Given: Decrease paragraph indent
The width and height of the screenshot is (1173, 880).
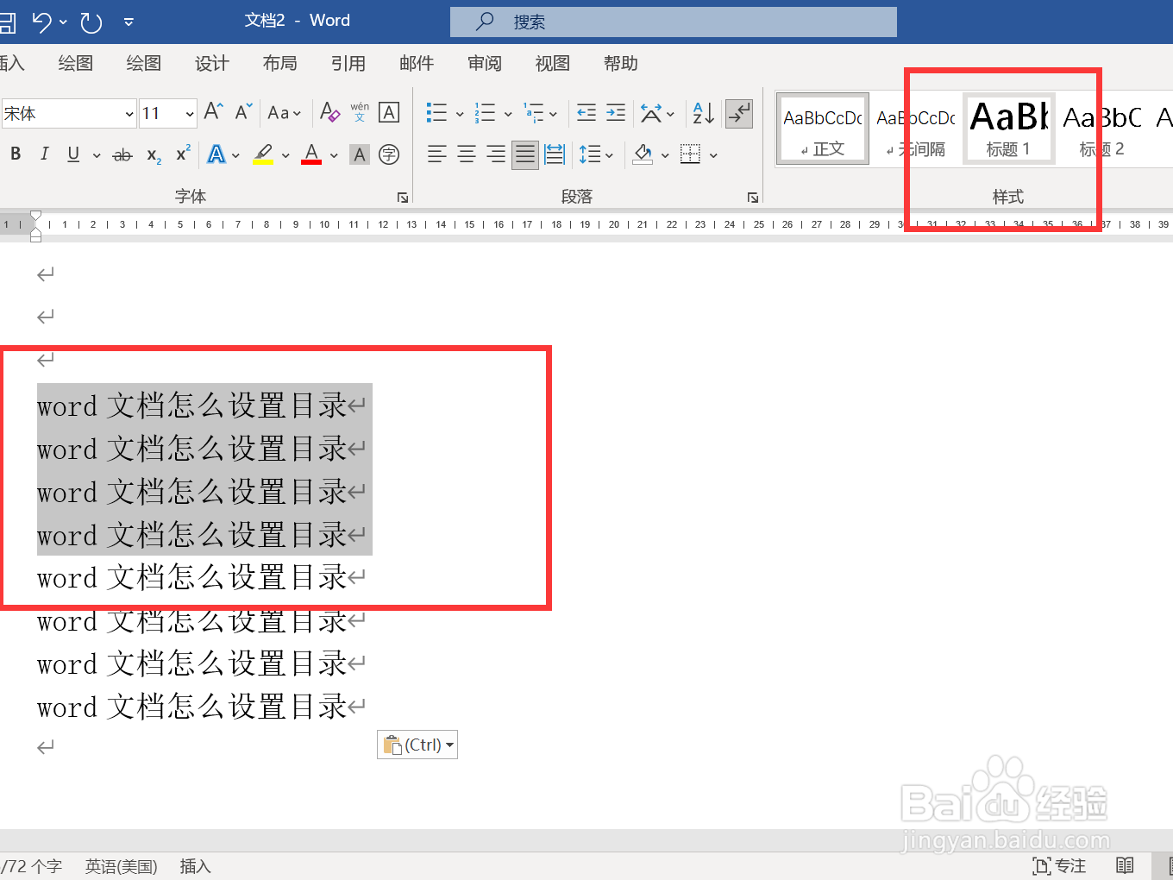Looking at the screenshot, I should pyautogui.click(x=586, y=112).
